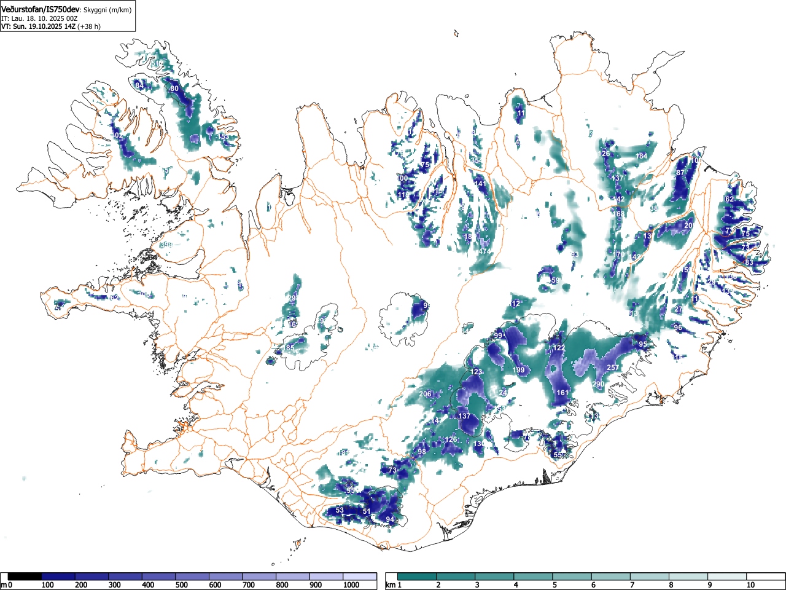Select the palest lavender swatch near 1000
The width and height of the screenshot is (786, 590).
click(360, 576)
